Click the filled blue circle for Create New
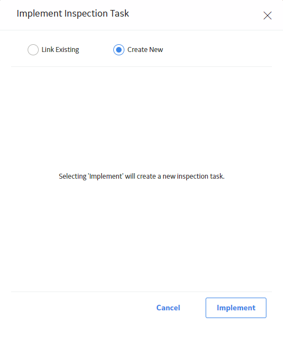Image resolution: width=283 pixels, height=338 pixels. coord(119,50)
